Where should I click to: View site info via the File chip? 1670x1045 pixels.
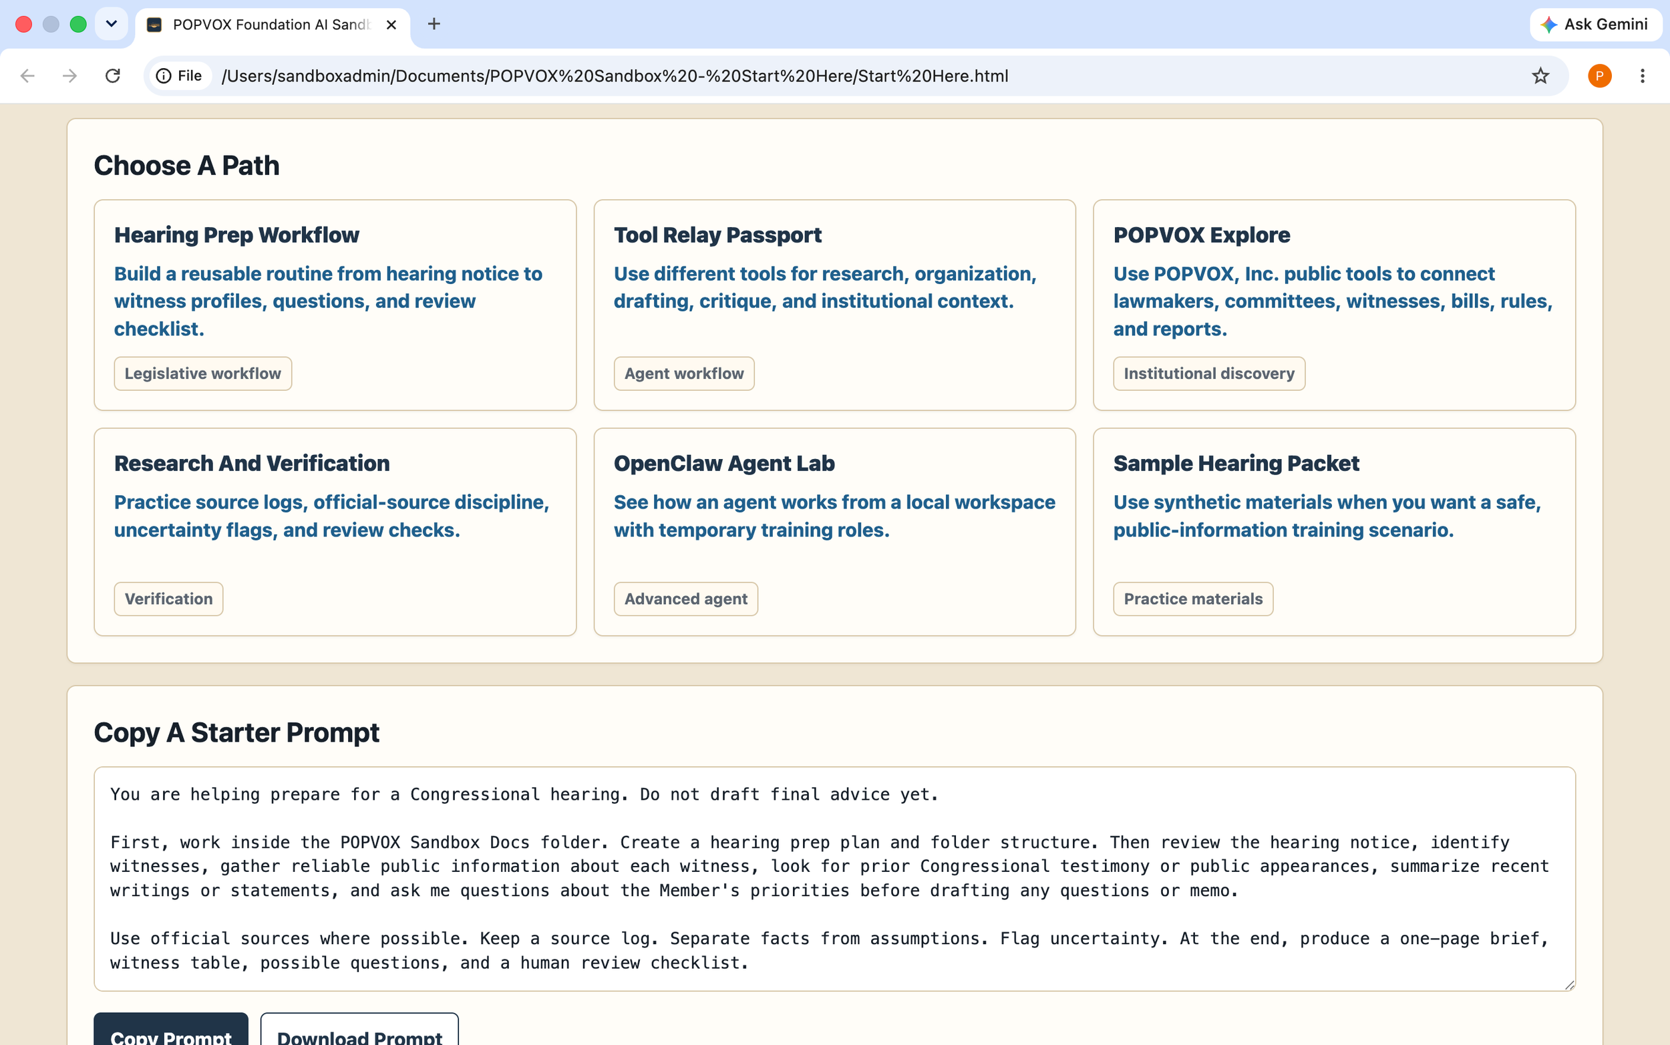(x=179, y=76)
